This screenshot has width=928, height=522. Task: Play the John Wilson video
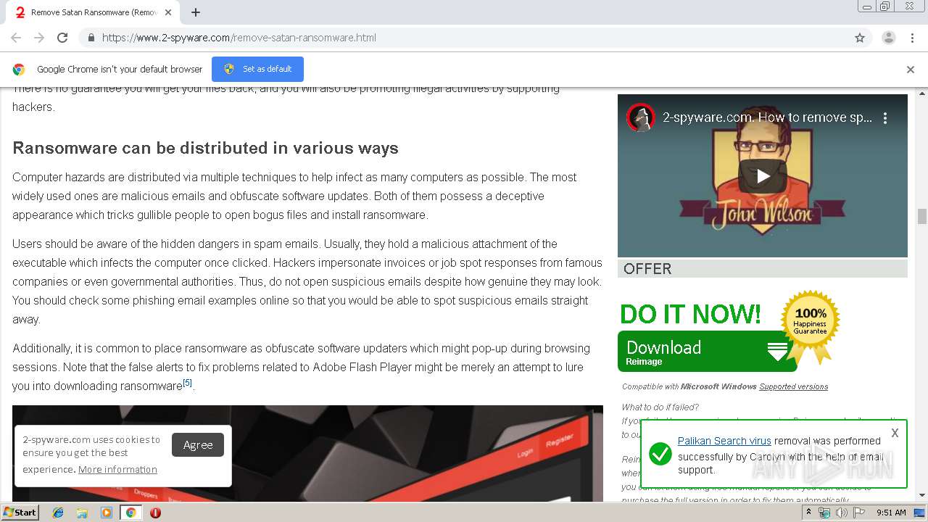tap(763, 175)
